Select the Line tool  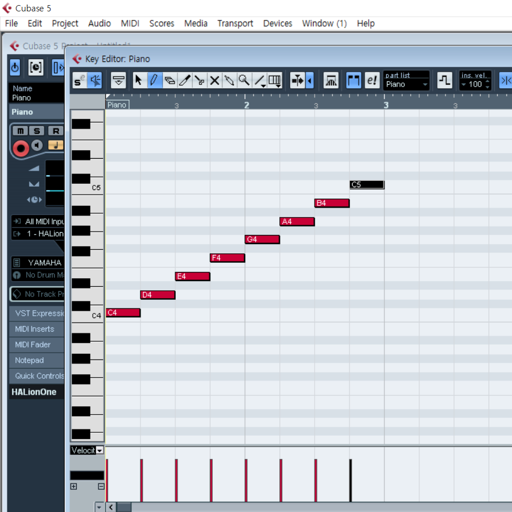(x=259, y=80)
